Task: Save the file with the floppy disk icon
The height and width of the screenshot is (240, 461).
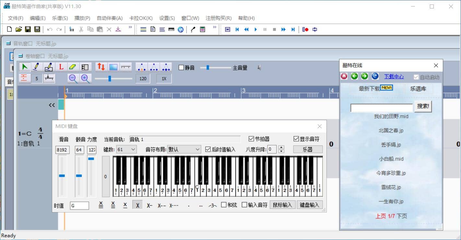Action: (x=28, y=29)
